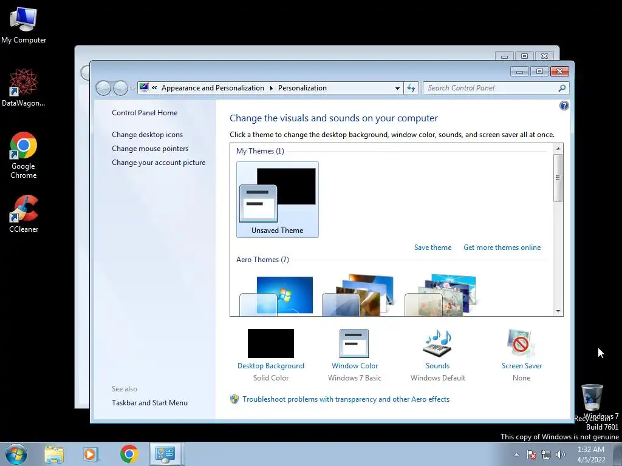
Task: Maximize the Personalization window
Action: click(x=539, y=72)
